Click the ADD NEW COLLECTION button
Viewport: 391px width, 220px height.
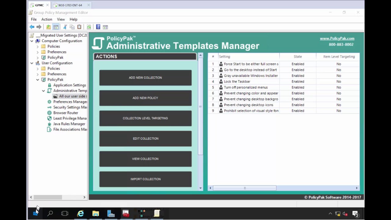(x=145, y=78)
